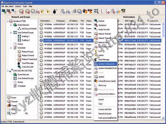Click the XP-6545A workstation name

[48, 28]
